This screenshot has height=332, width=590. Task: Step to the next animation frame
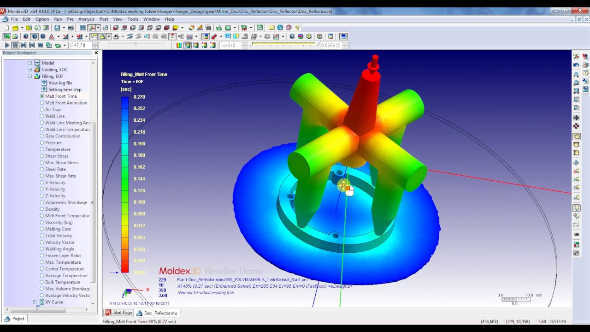(23, 45)
